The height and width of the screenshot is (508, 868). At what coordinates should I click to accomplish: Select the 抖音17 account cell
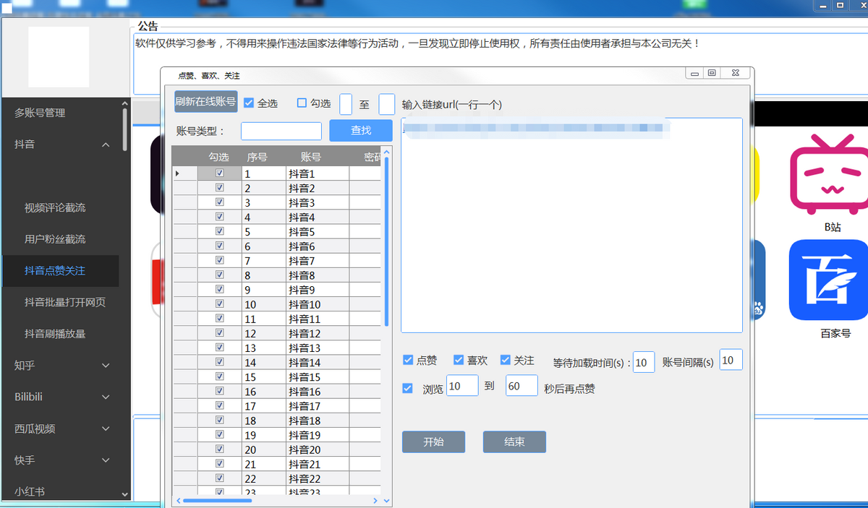coord(318,406)
